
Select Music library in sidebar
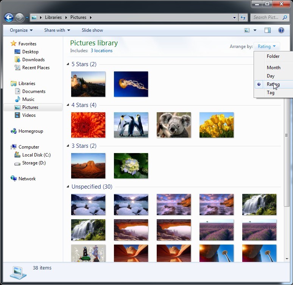[28, 99]
